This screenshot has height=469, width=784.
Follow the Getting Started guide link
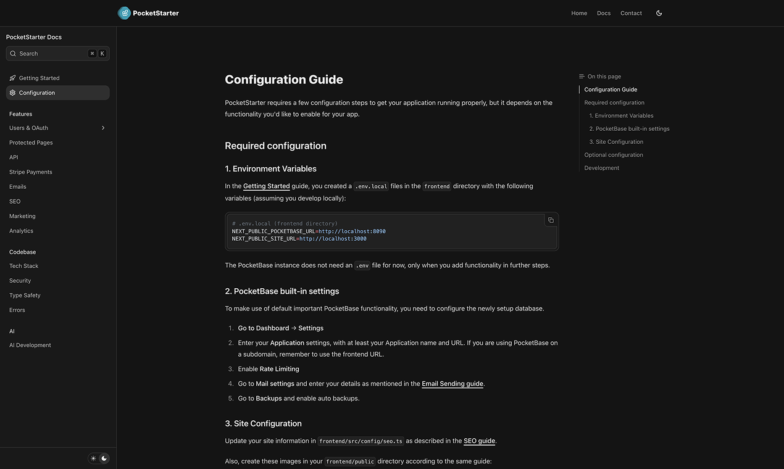point(266,186)
